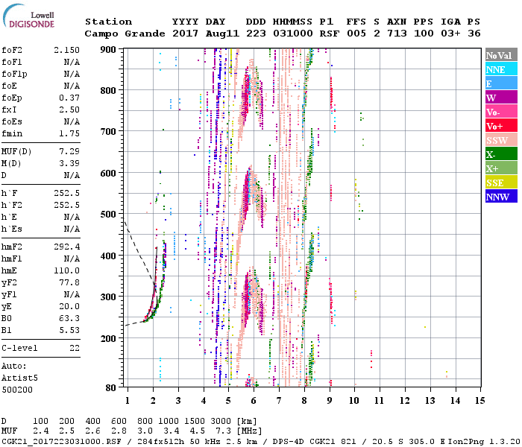Select the SSW legend swatch
Image resolution: width=522 pixels, height=447 pixels.
[x=501, y=140]
